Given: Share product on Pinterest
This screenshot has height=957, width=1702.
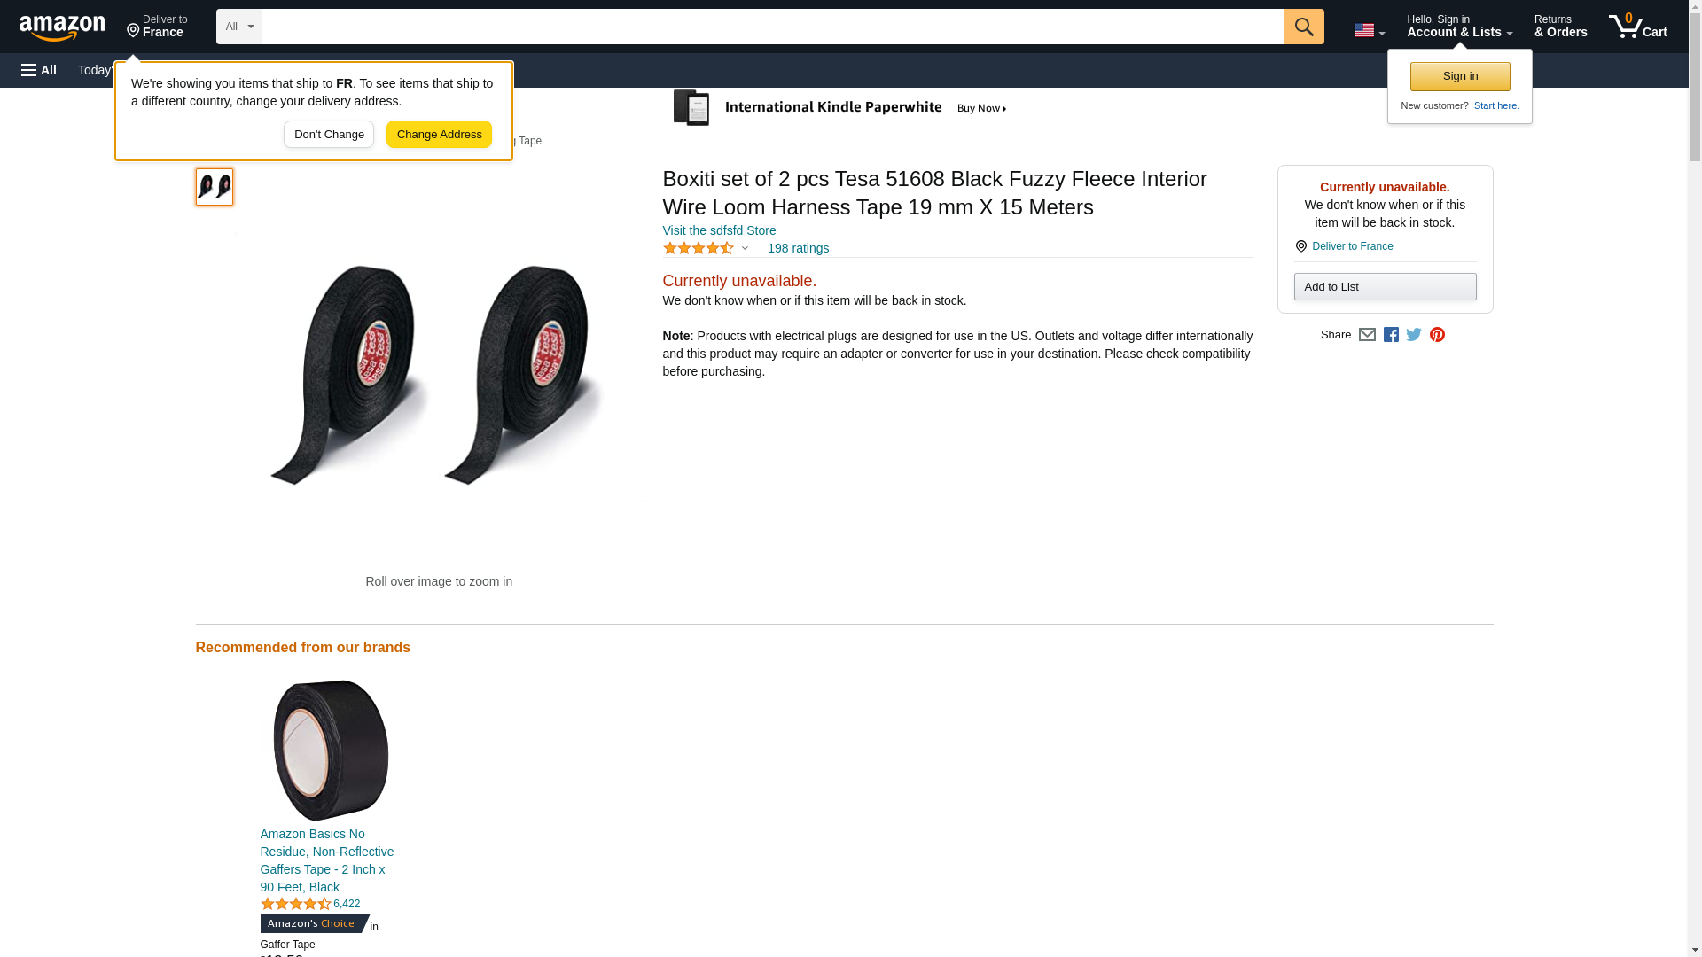Looking at the screenshot, I should click(x=1437, y=335).
